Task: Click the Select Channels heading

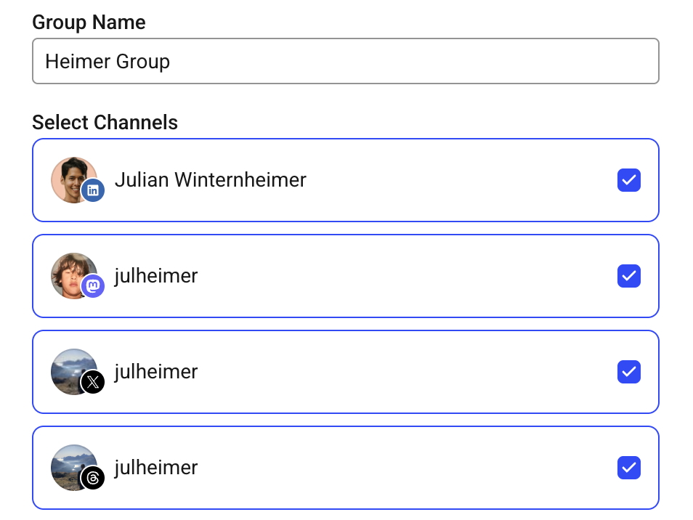Action: [x=105, y=123]
